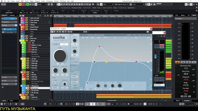This screenshot has width=198, height=111.
Task: Click the large depth knob in soothe2
Action: [x=60, y=56]
